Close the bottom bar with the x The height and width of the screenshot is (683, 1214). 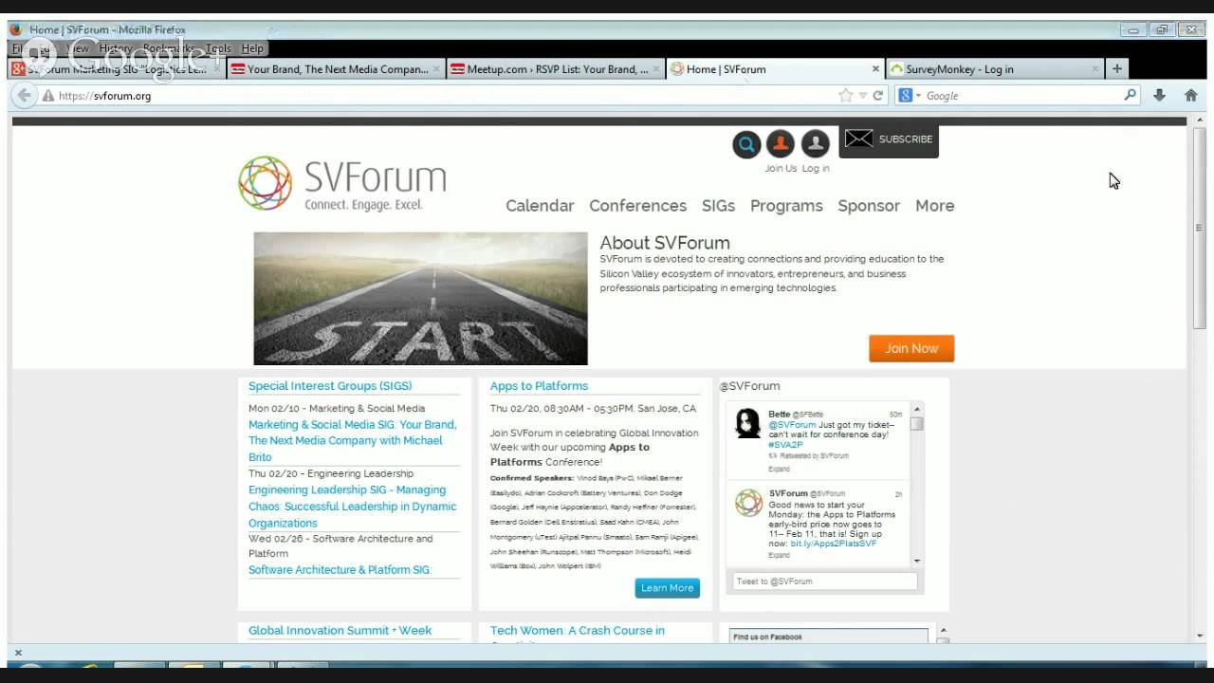pyautogui.click(x=18, y=653)
